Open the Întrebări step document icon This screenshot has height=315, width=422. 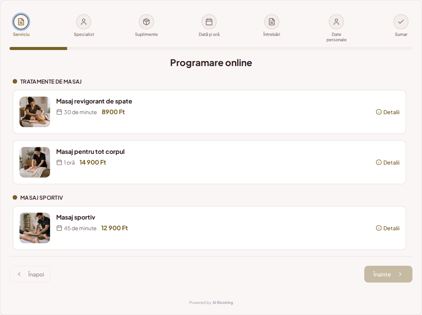[272, 22]
